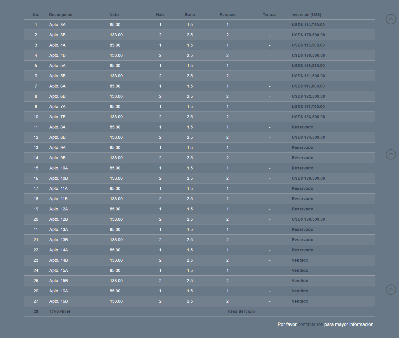
Task: Click on Apto. 5A description
Action: 57,66
